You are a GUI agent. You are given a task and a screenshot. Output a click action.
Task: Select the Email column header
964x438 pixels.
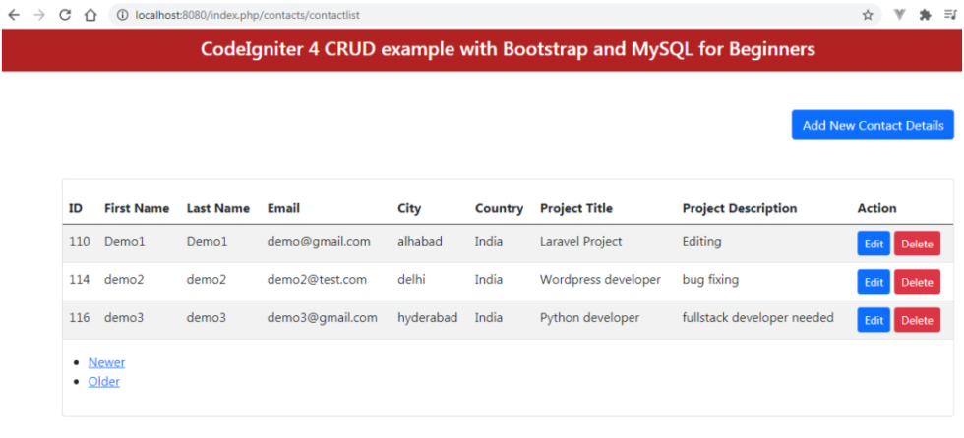pyautogui.click(x=283, y=208)
